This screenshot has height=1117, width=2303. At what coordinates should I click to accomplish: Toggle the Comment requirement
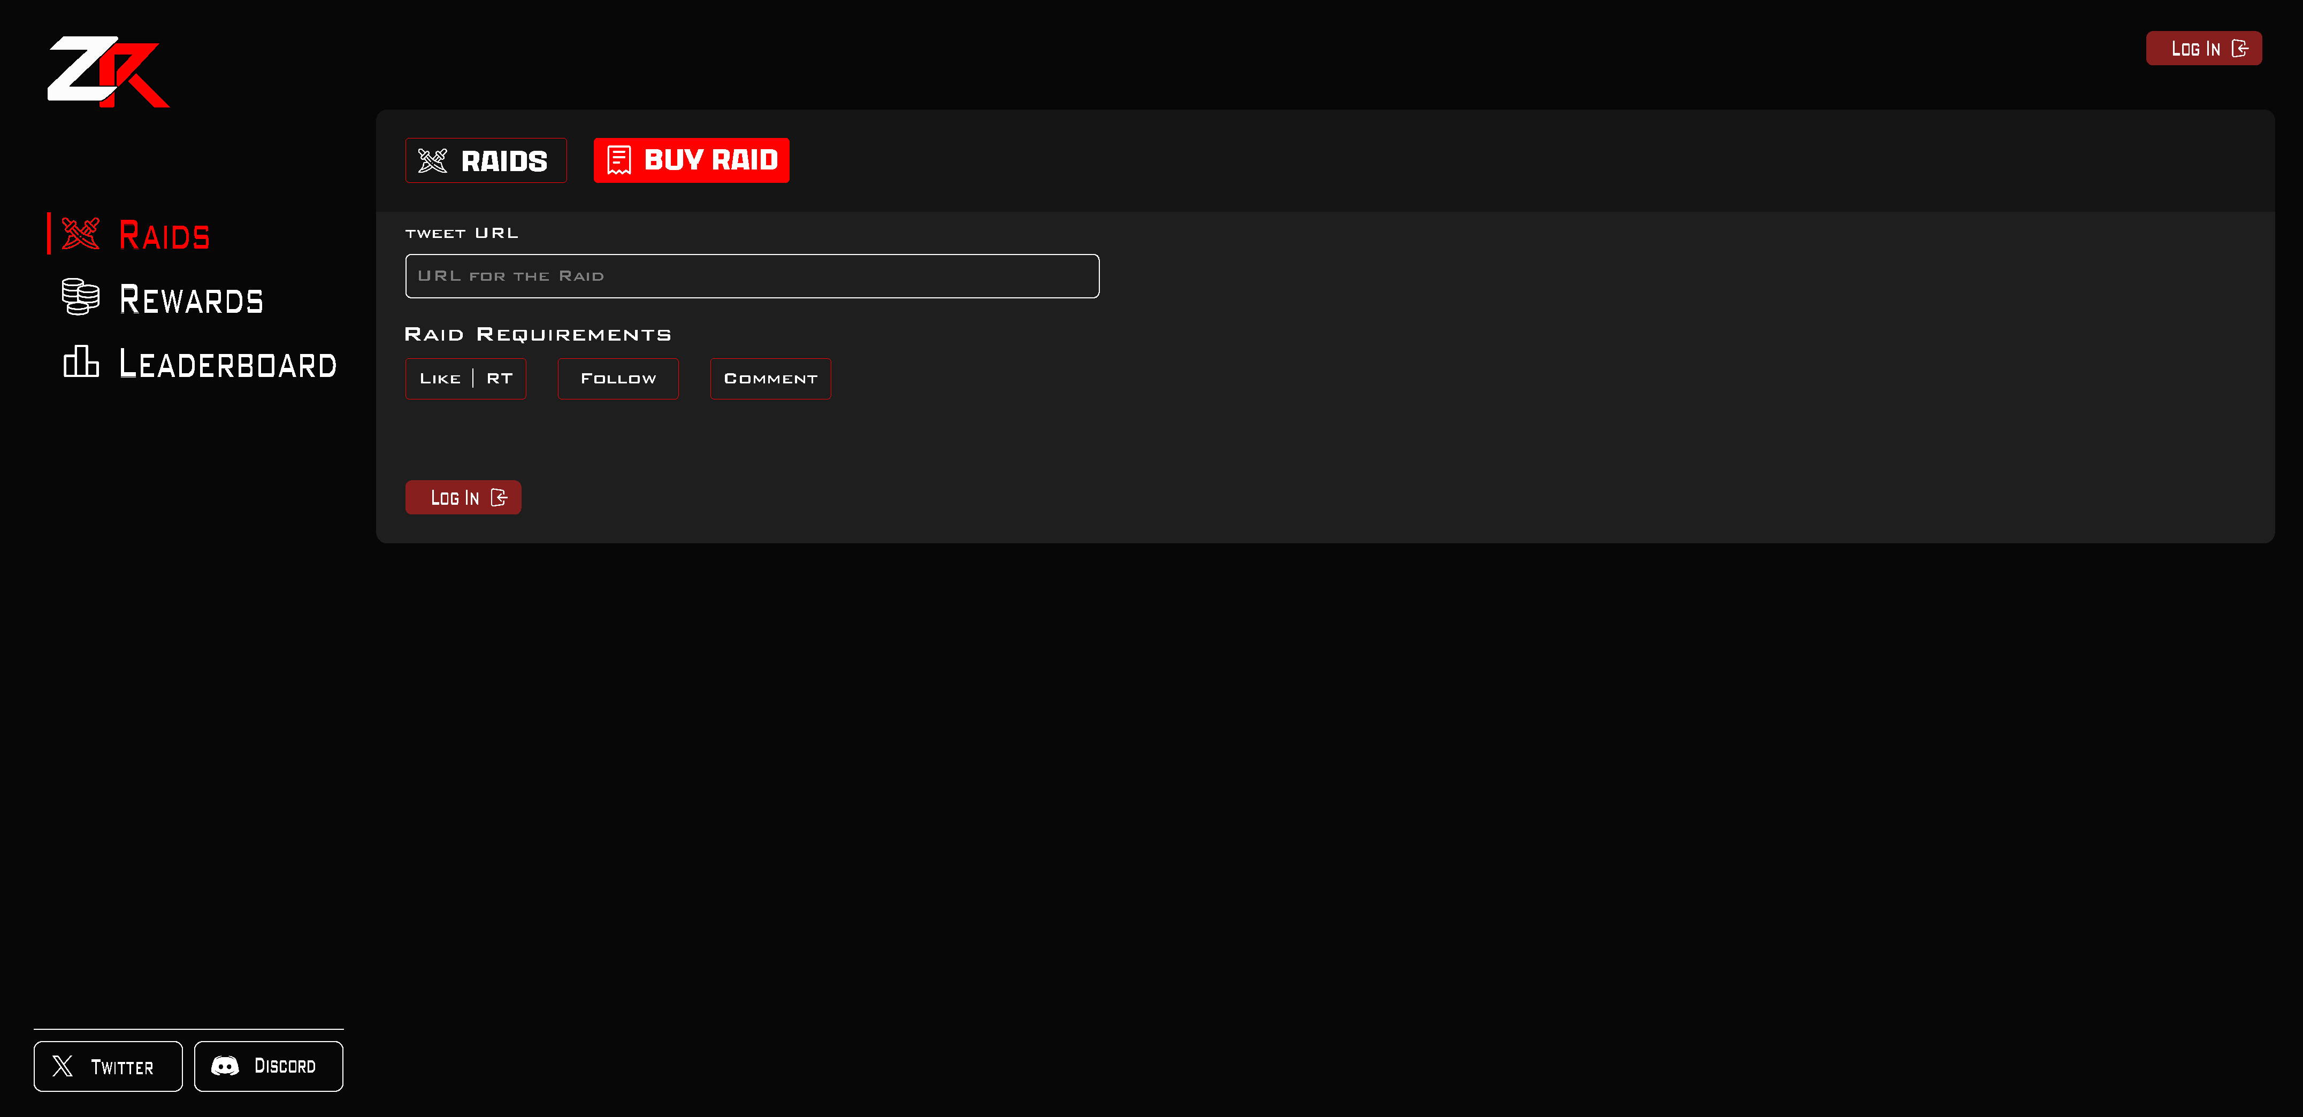770,379
